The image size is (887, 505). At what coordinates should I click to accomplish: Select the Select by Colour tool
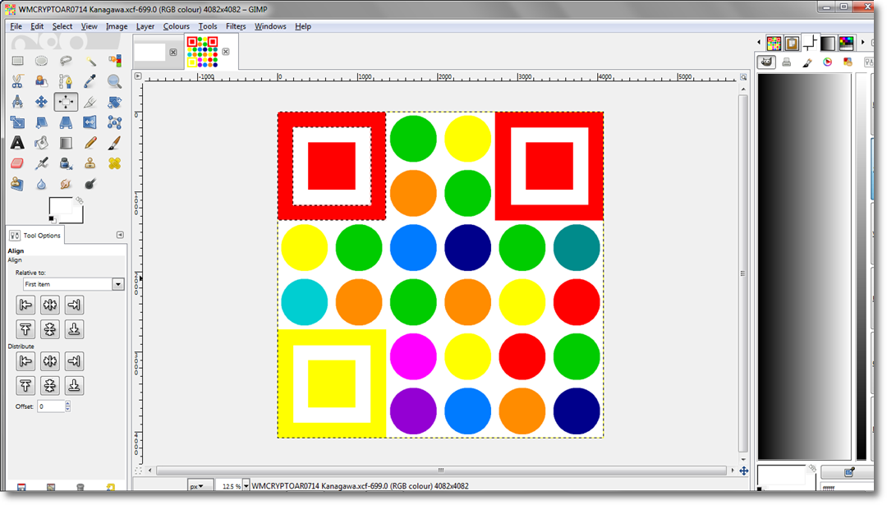tap(115, 61)
